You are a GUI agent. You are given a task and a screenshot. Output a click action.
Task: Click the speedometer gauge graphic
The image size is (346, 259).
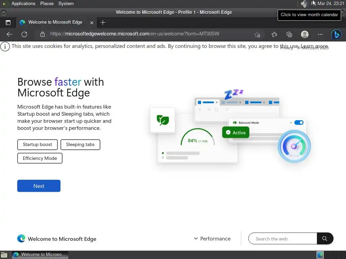click(294, 146)
